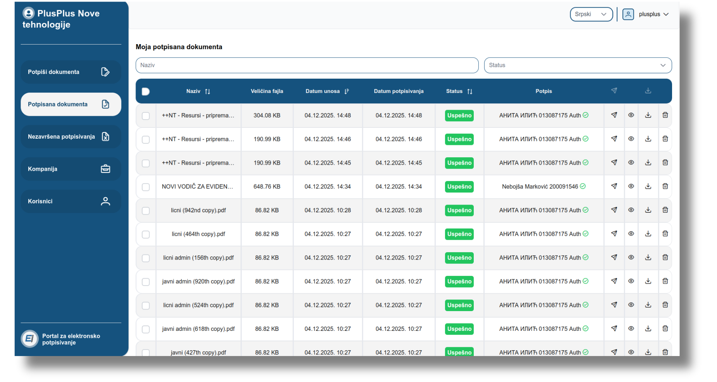Preview licni (464th copy).pdf with eye icon
The image size is (717, 382).
pos(631,234)
